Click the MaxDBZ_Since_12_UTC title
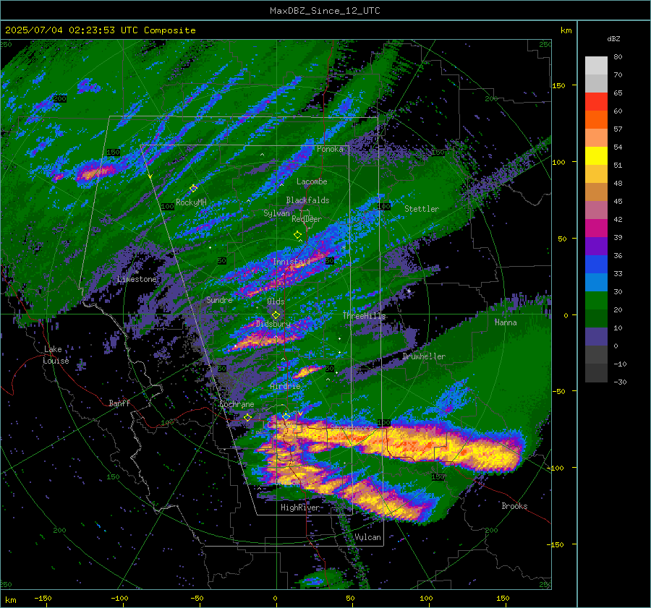 325,11
